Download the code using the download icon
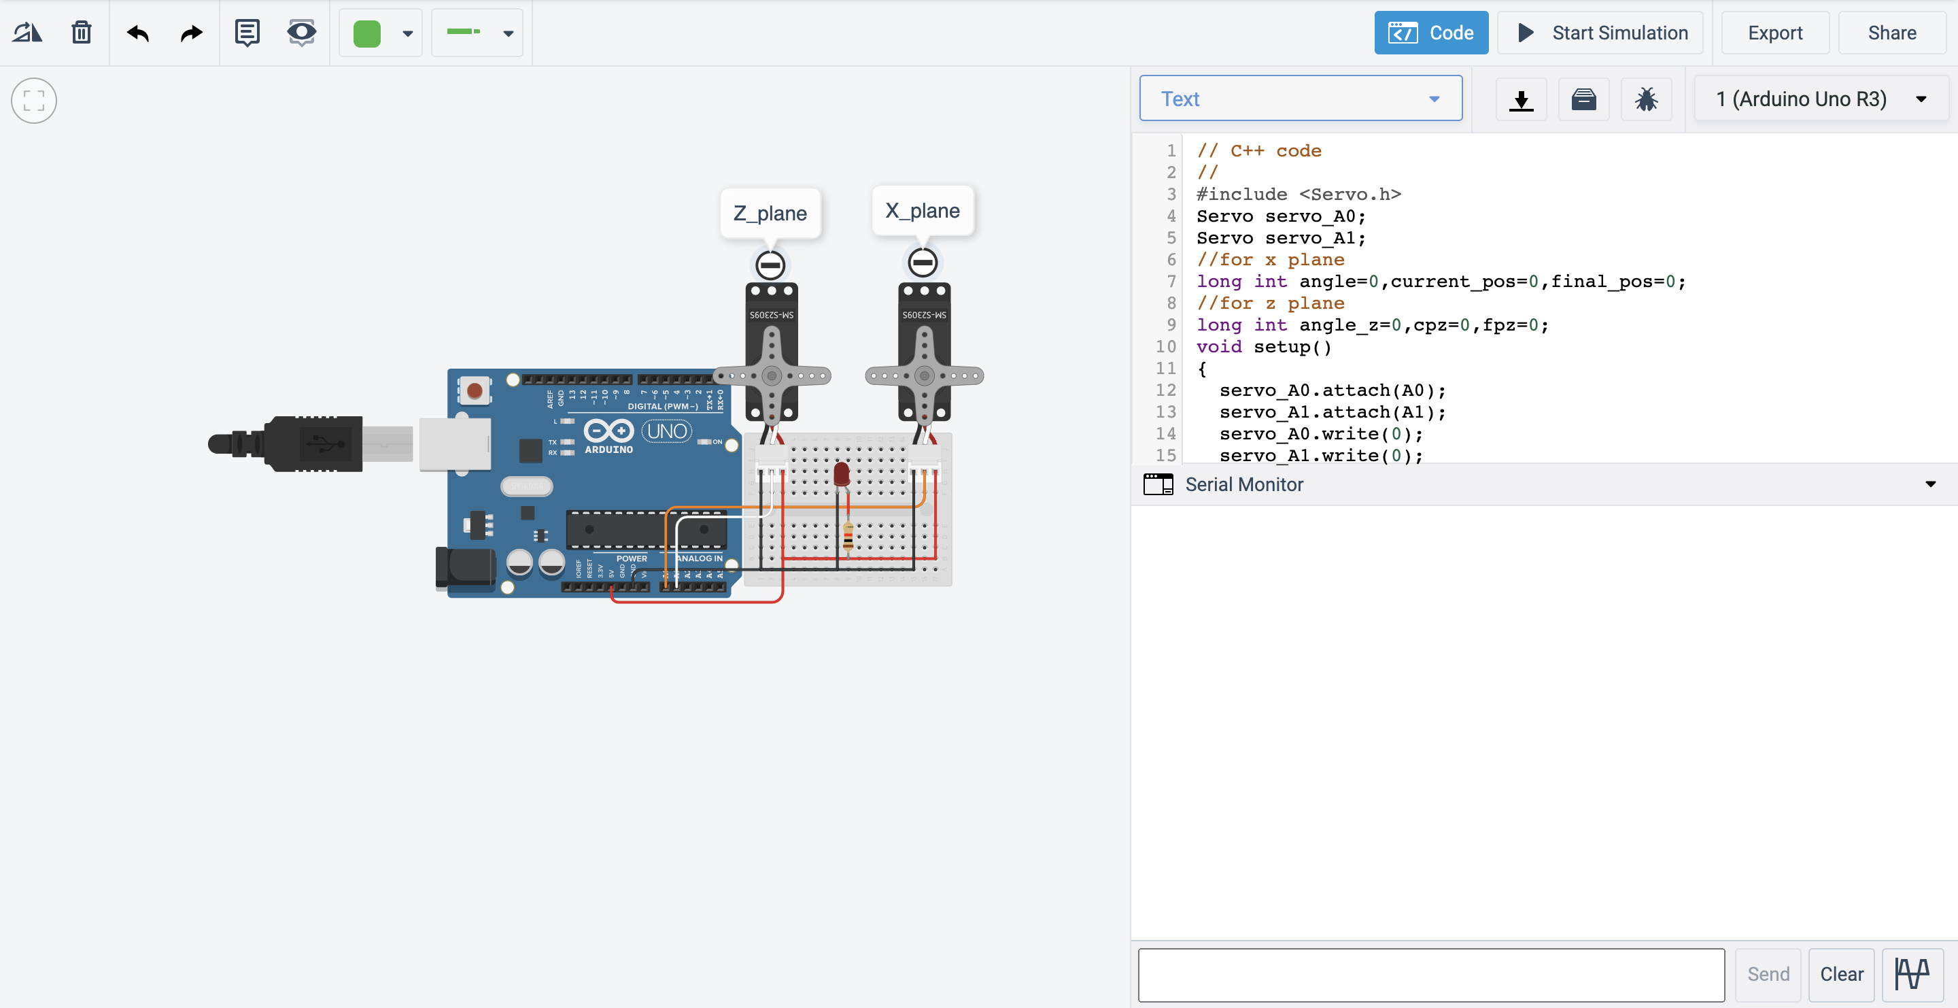Screen dimensions: 1958x1008 click(x=1521, y=99)
